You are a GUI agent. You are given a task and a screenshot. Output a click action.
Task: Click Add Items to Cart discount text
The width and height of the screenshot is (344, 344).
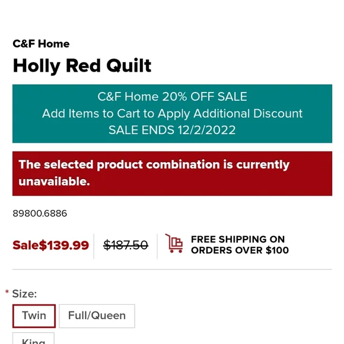[x=172, y=114]
